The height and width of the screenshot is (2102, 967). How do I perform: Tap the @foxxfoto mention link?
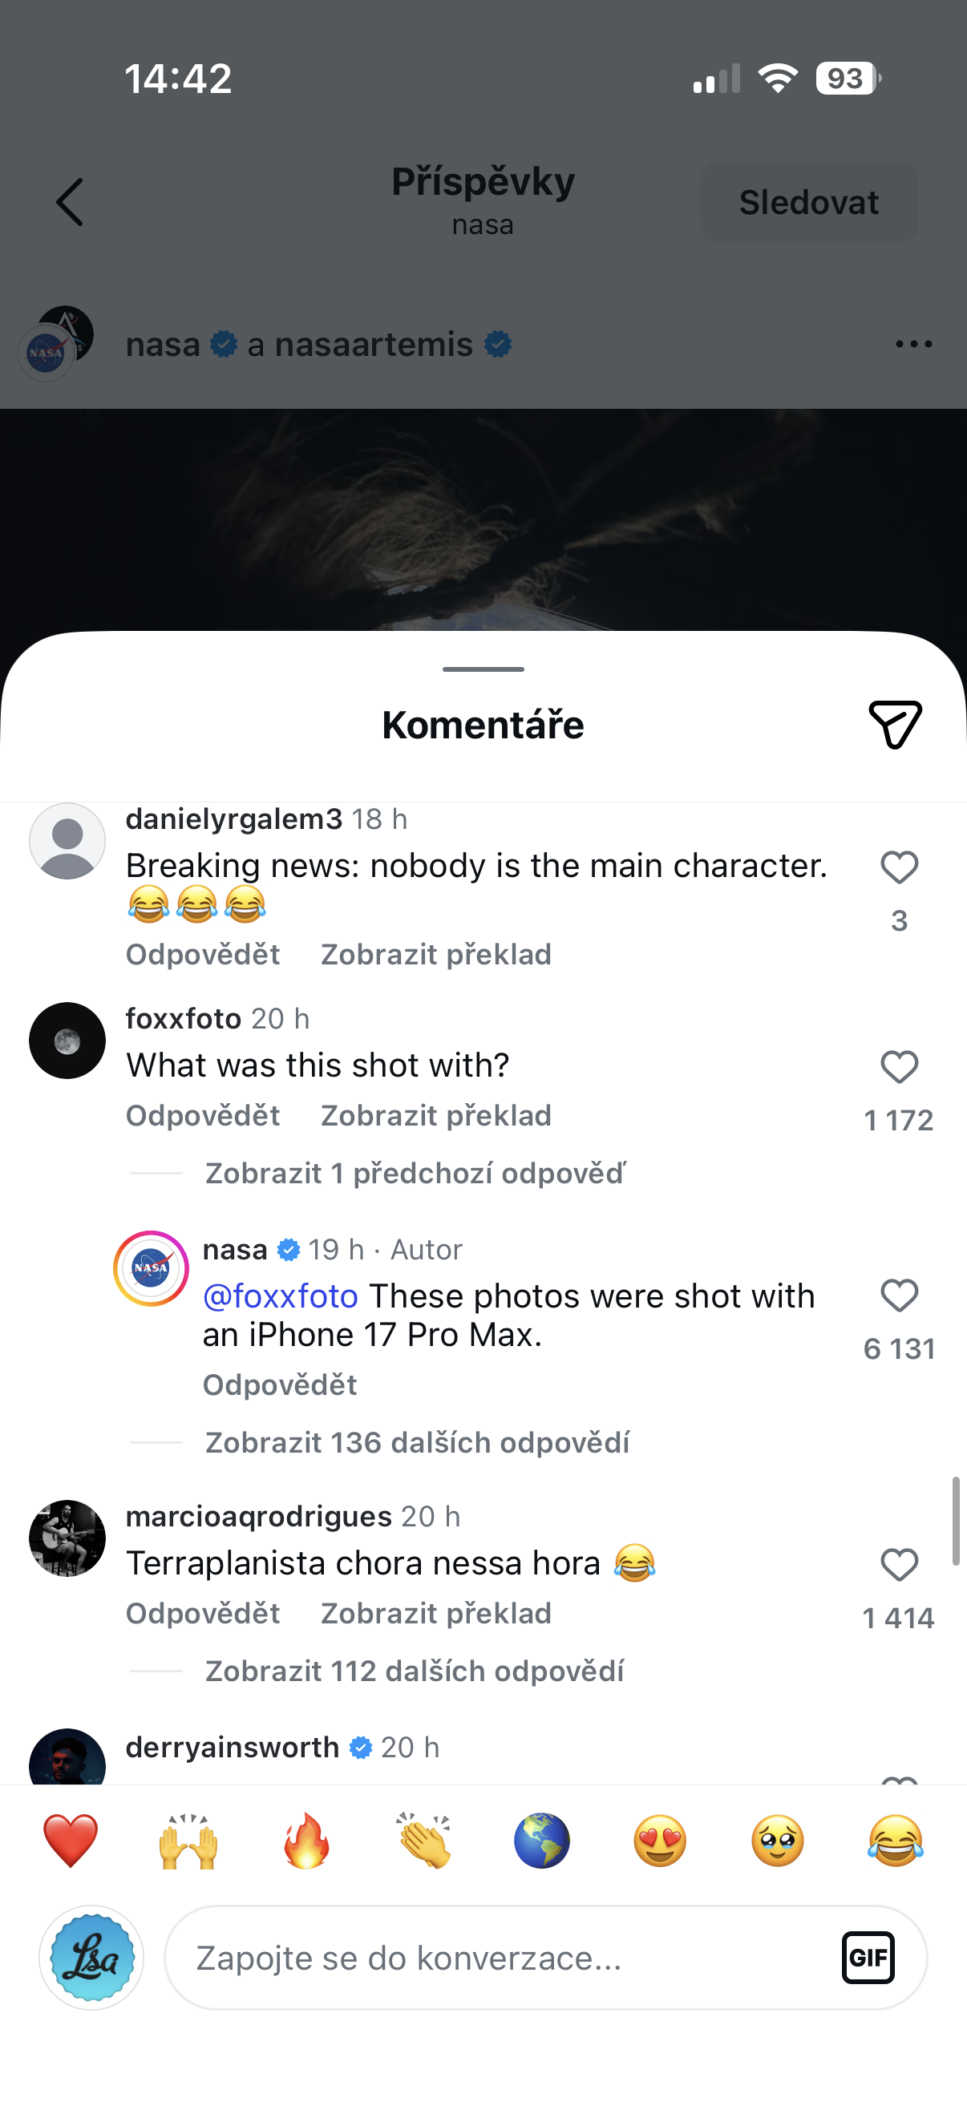280,1296
